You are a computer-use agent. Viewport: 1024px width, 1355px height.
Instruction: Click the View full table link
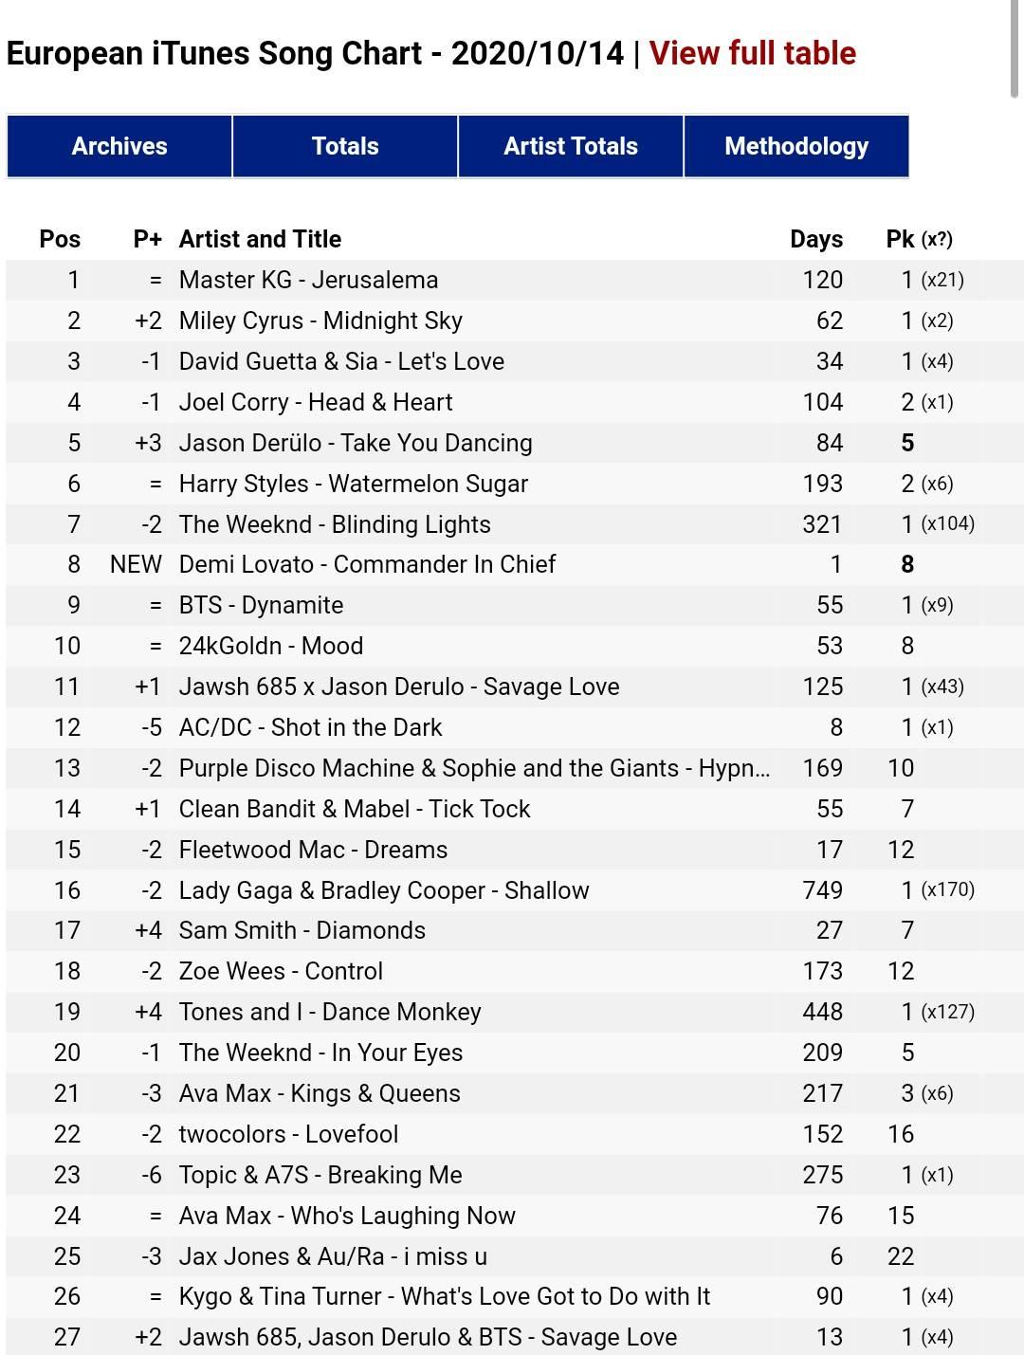tap(753, 53)
